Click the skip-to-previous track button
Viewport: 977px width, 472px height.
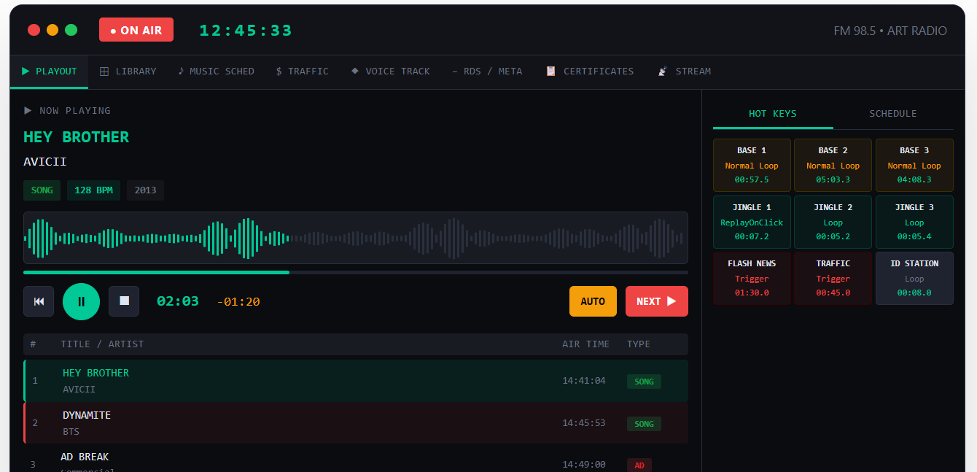point(39,301)
